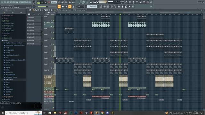
Task: Select the playlist Delete tool
Action: click(38, 10)
